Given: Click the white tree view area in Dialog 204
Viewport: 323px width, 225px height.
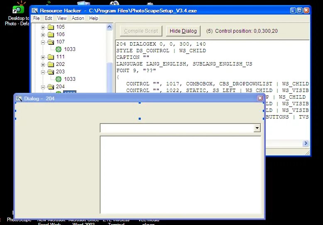Looking at the screenshot, I should pyautogui.click(x=181, y=175).
